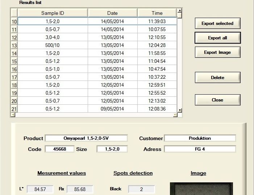Click the L* value field 84.57

(x=40, y=189)
